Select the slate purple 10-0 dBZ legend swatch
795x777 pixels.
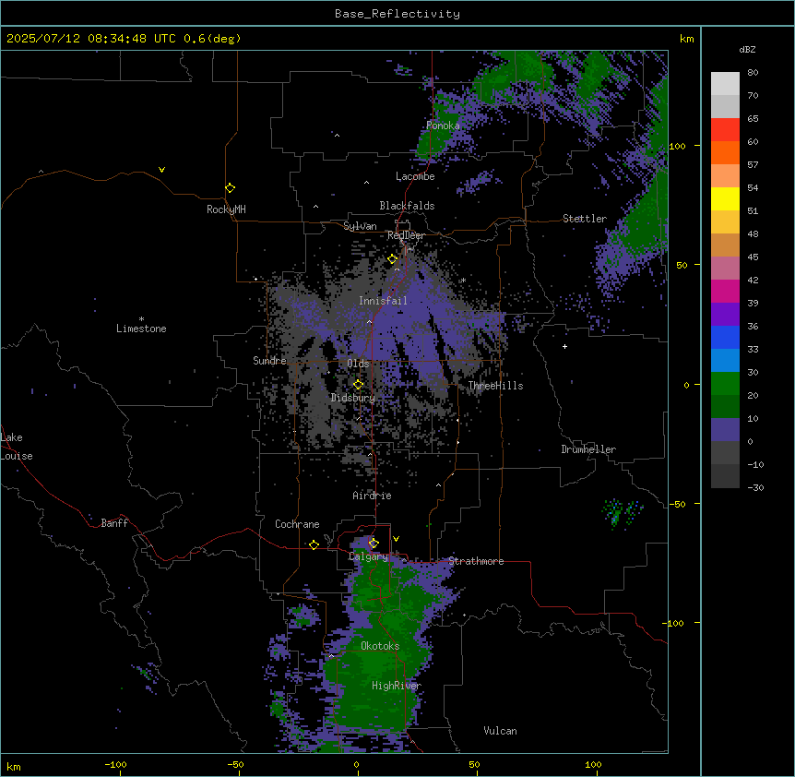[x=725, y=430]
